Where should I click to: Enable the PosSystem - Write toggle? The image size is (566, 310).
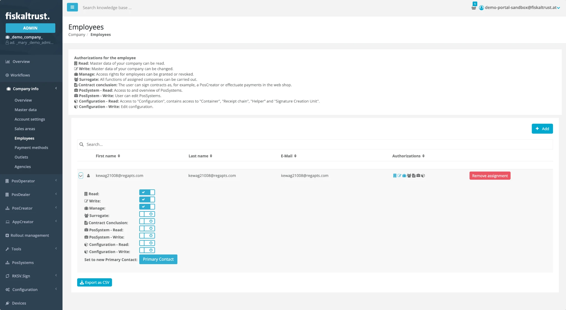147,236
